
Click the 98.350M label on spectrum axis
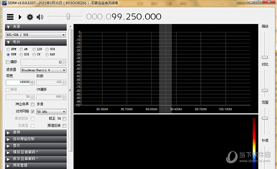click(x=102, y=109)
